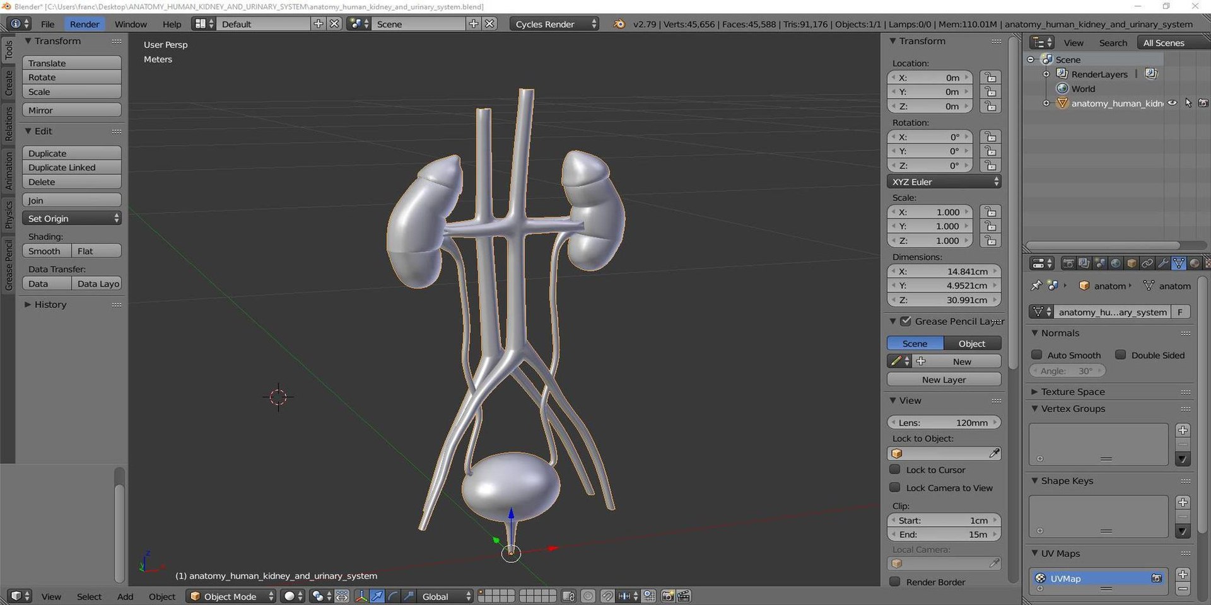Expand the RenderLayers tree item
The image size is (1211, 605).
(x=1046, y=74)
